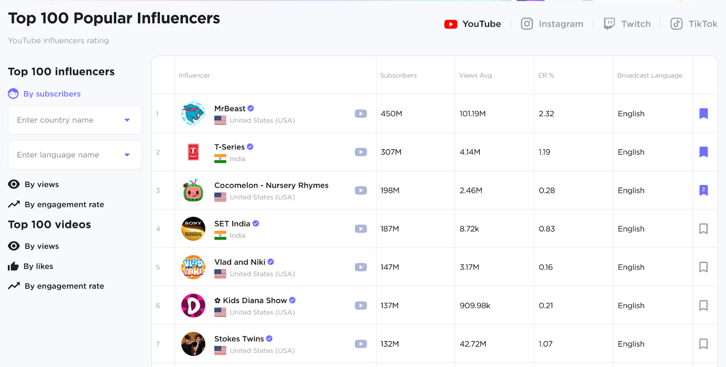Open MrBeast's YouTube video icon
This screenshot has width=726, height=367.
(361, 114)
